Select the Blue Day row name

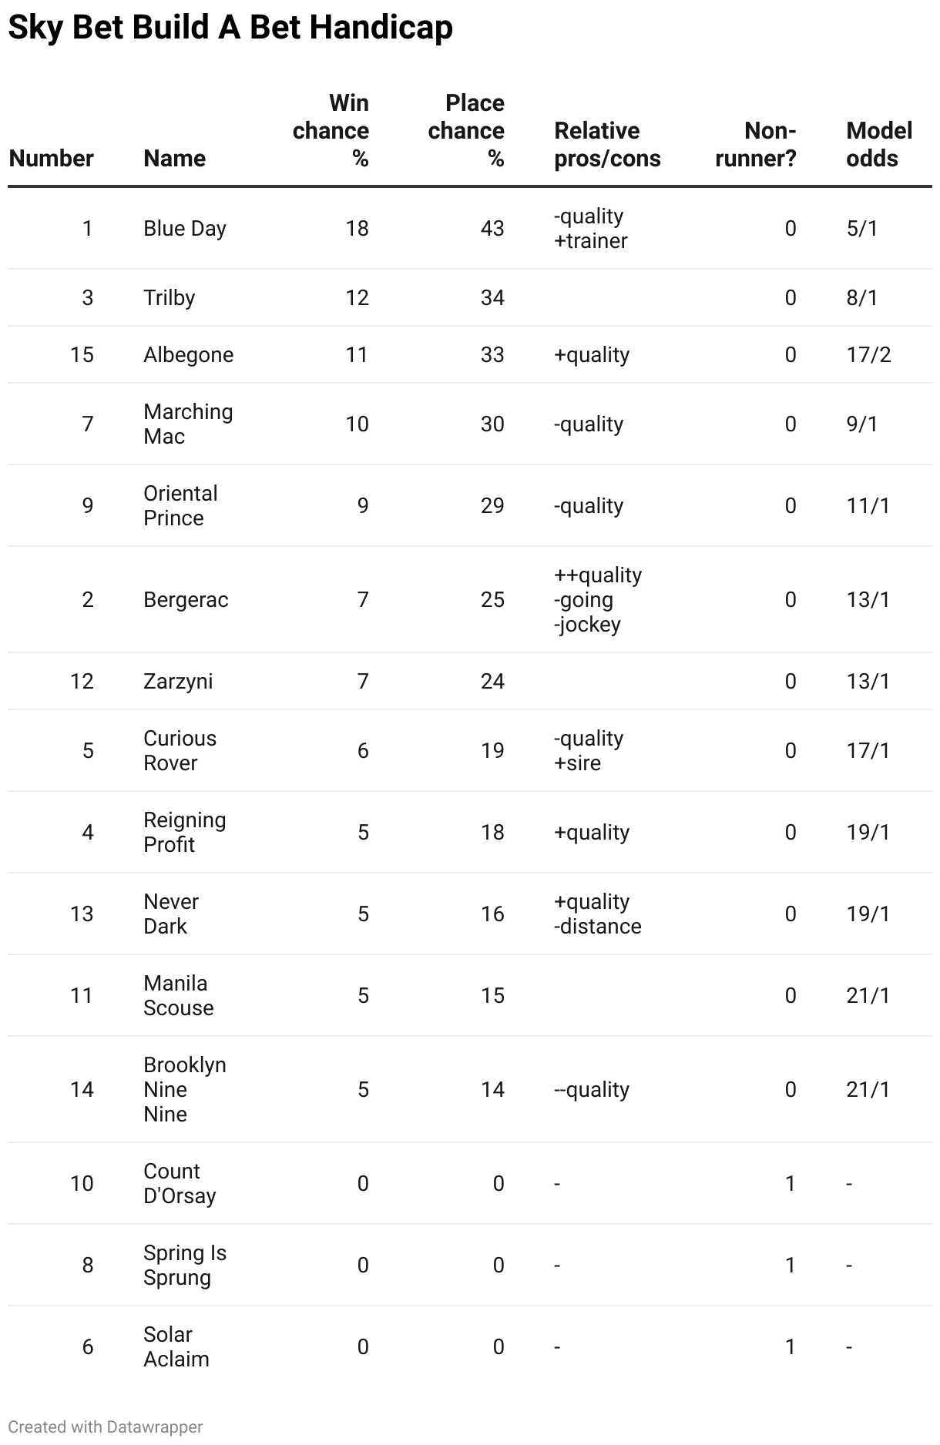[185, 229]
